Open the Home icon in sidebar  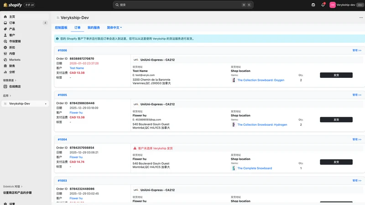(x=5, y=17)
